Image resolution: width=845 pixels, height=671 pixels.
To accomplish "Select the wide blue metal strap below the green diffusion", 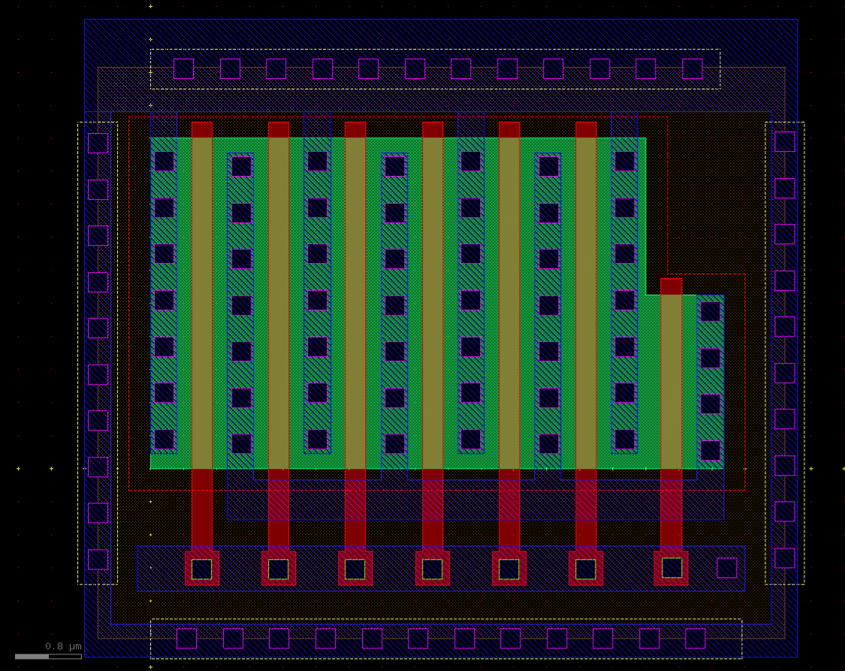I will pos(475,500).
